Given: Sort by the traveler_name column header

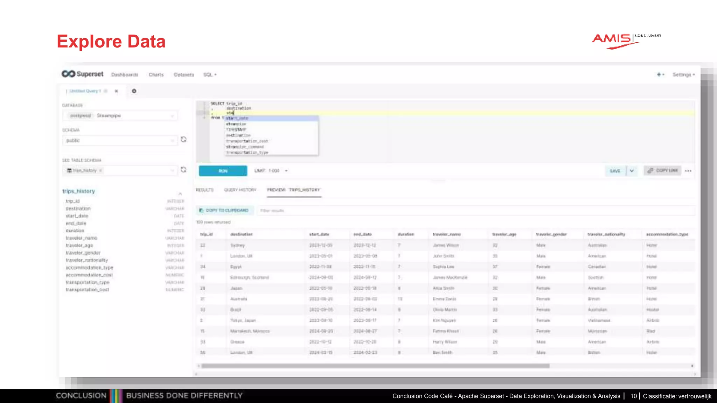Looking at the screenshot, I should click(x=446, y=234).
